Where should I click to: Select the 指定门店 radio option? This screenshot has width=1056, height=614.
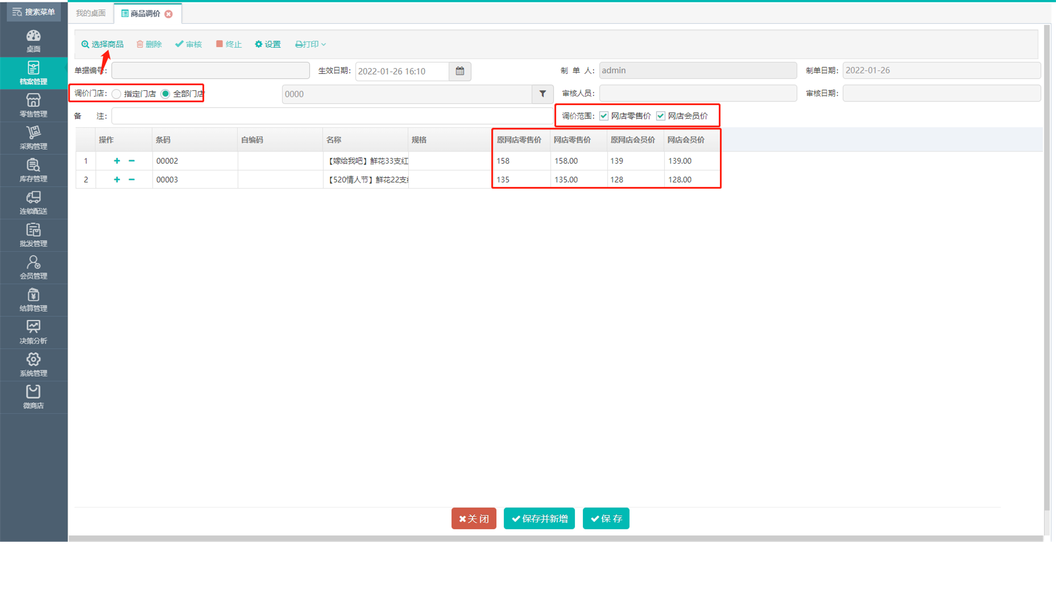pos(117,94)
